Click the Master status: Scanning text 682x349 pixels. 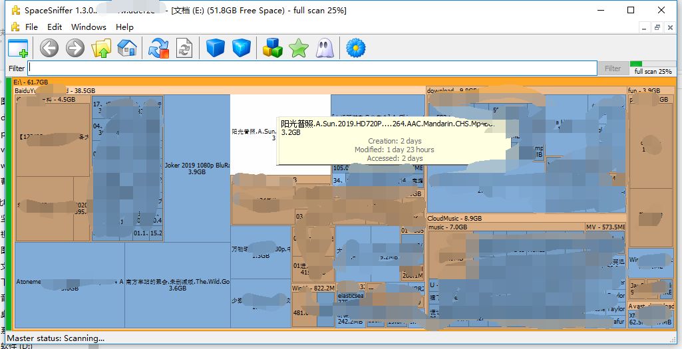point(56,338)
